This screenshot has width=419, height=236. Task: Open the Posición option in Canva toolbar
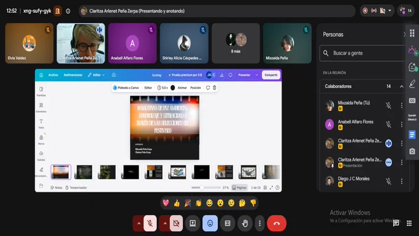[x=195, y=87]
